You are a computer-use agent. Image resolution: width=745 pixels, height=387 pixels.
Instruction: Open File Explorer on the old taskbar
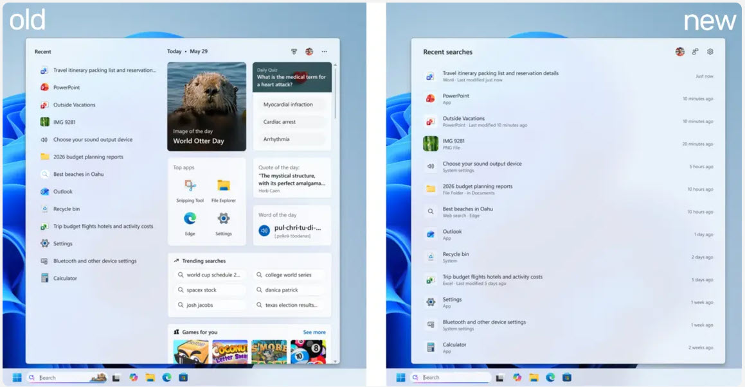pyautogui.click(x=150, y=377)
